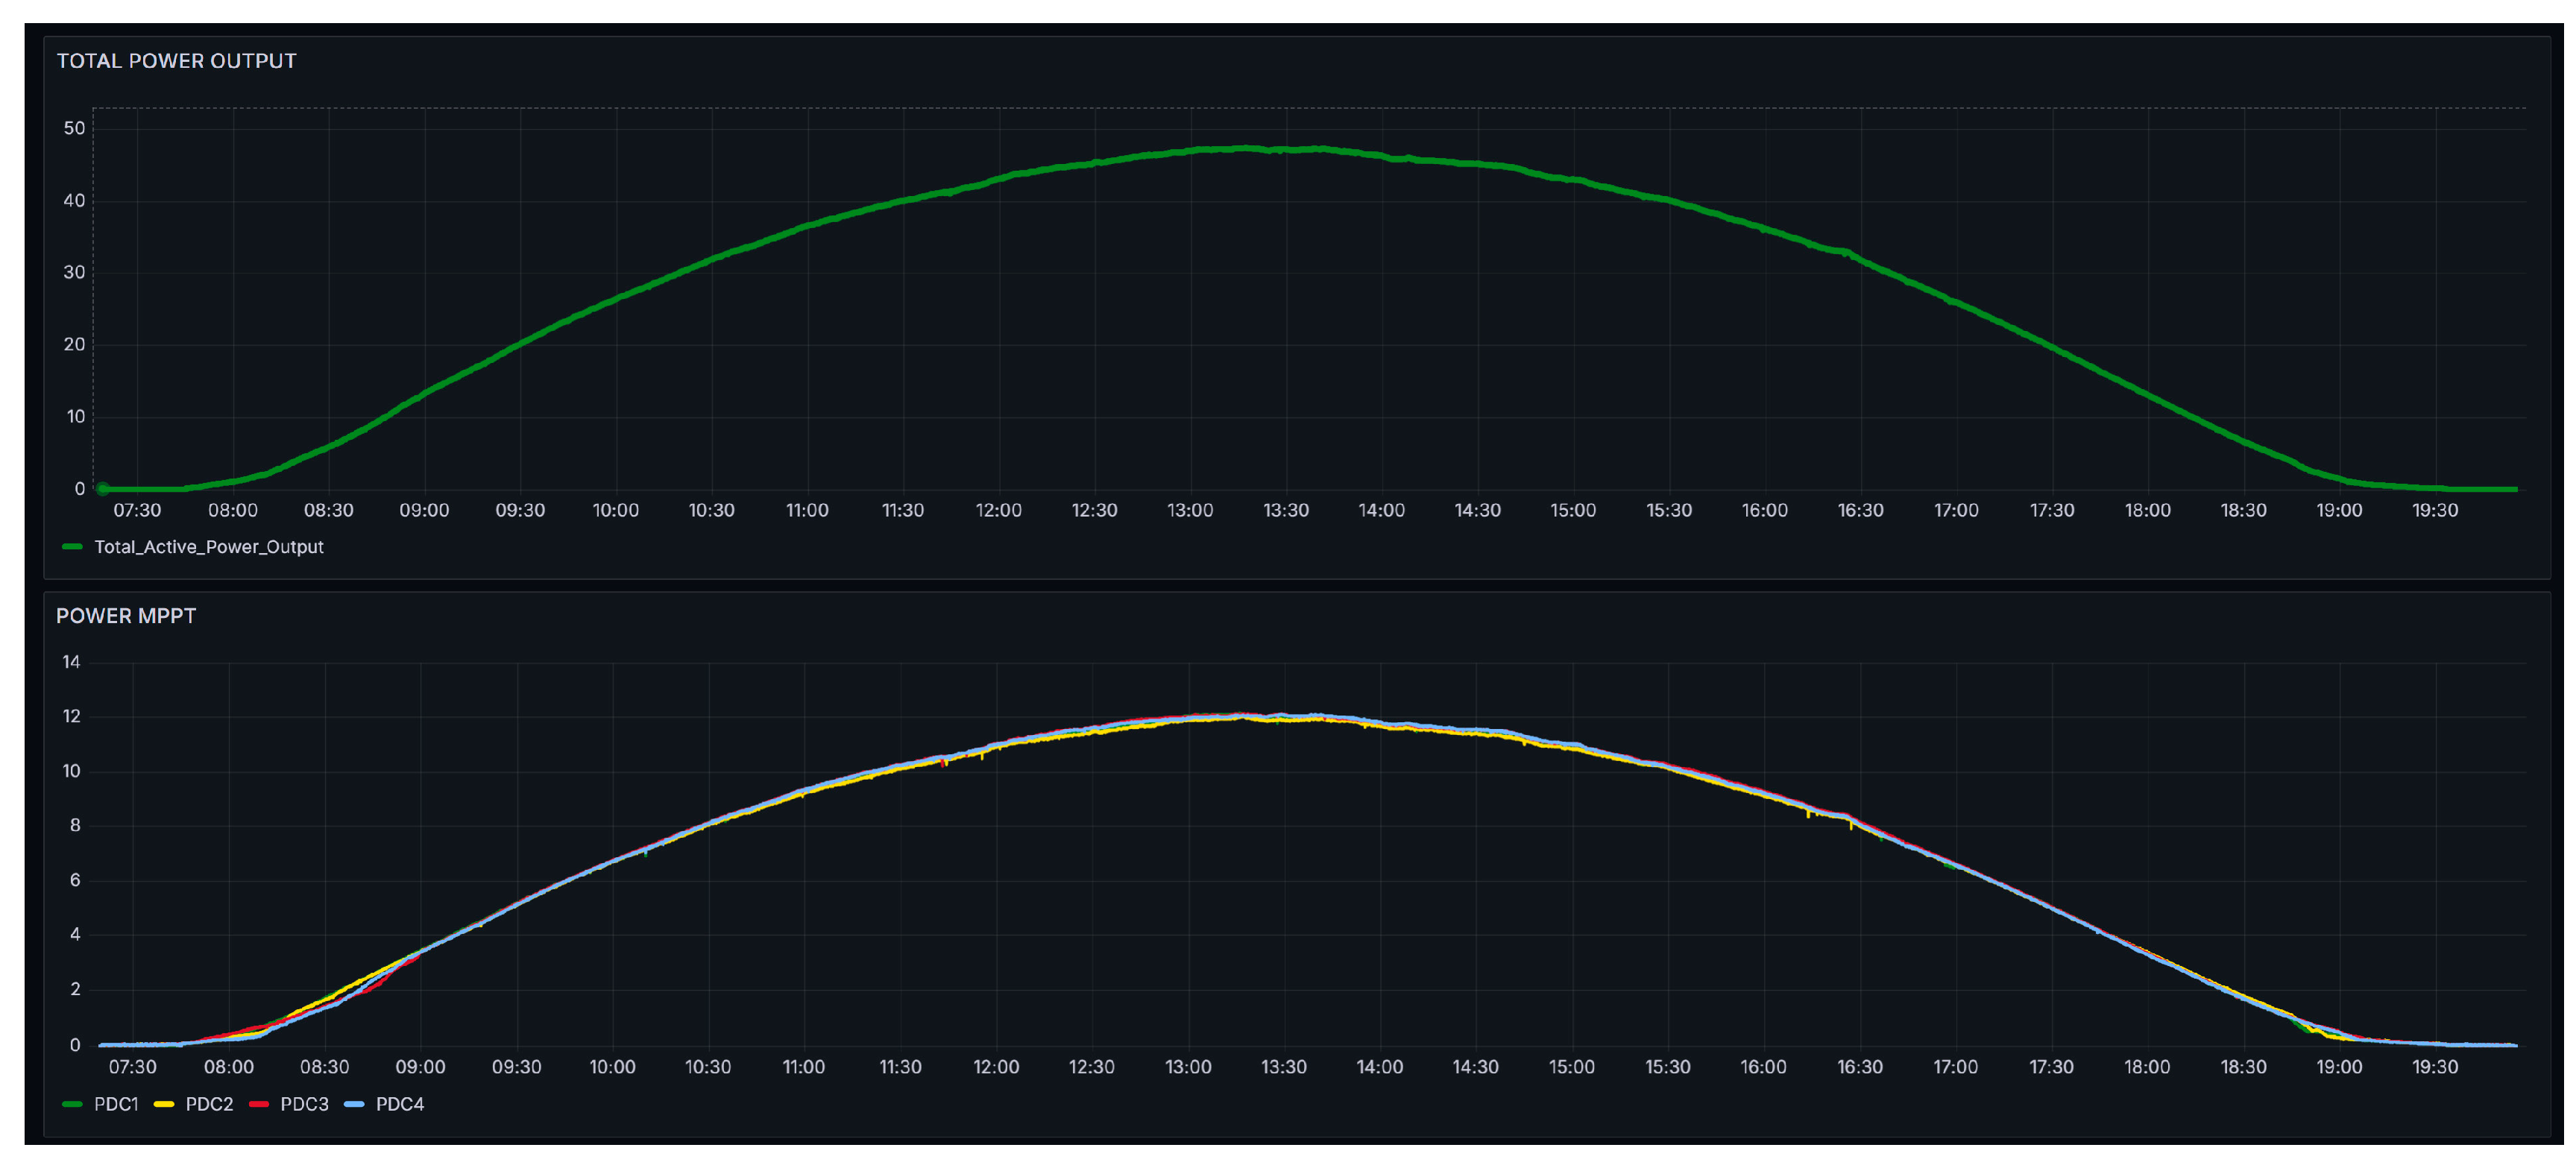The width and height of the screenshot is (2576, 1171).
Task: Click the 10:30 label on Total Power axis
Action: point(711,510)
